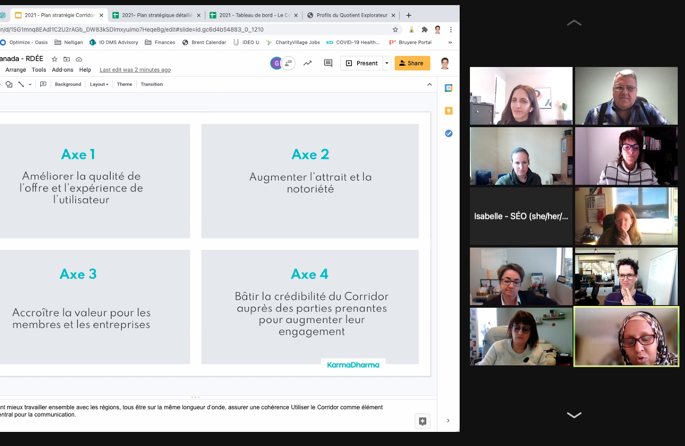Select the shape tool in toolbar

(9, 85)
